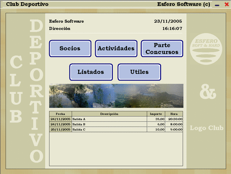Close the Club Deportivo window
Image resolution: width=231 pixels, height=174 pixels.
coord(226,4)
